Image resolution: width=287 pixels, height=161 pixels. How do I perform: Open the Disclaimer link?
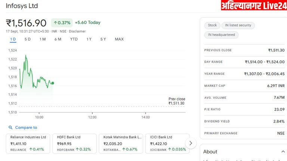pos(77,31)
